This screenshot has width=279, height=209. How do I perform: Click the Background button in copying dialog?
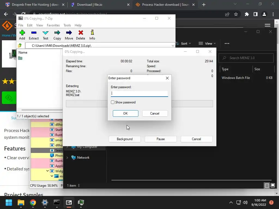[125, 139]
